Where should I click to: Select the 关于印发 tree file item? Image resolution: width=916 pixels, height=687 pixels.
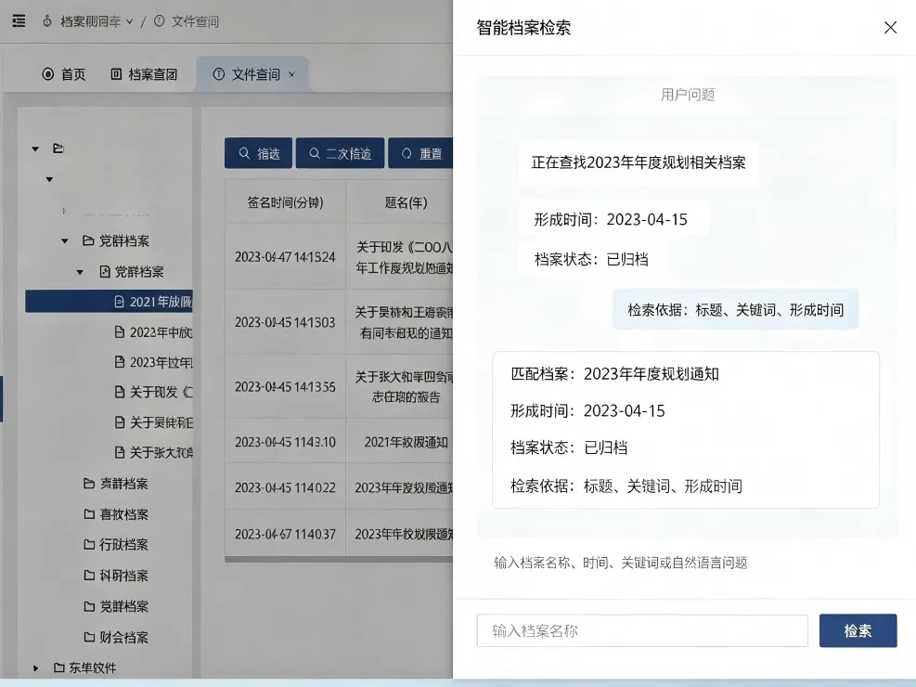pos(153,392)
